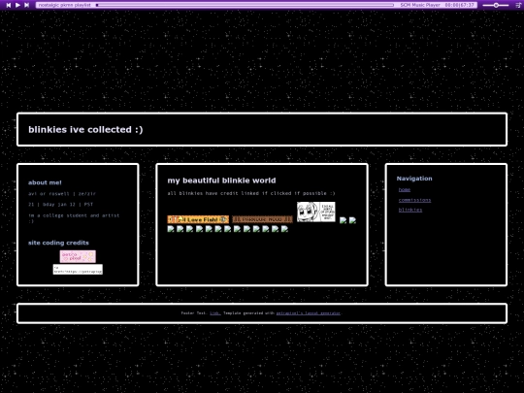
Task: Click last broken blinkie in the lower row
Action: [284, 229]
